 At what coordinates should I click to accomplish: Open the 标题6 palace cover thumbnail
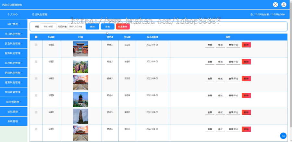80,133
